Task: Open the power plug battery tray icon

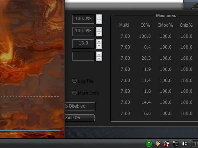Action: 166,144
